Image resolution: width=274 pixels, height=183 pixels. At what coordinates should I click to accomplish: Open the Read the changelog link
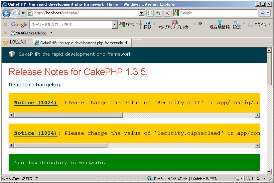click(x=34, y=85)
